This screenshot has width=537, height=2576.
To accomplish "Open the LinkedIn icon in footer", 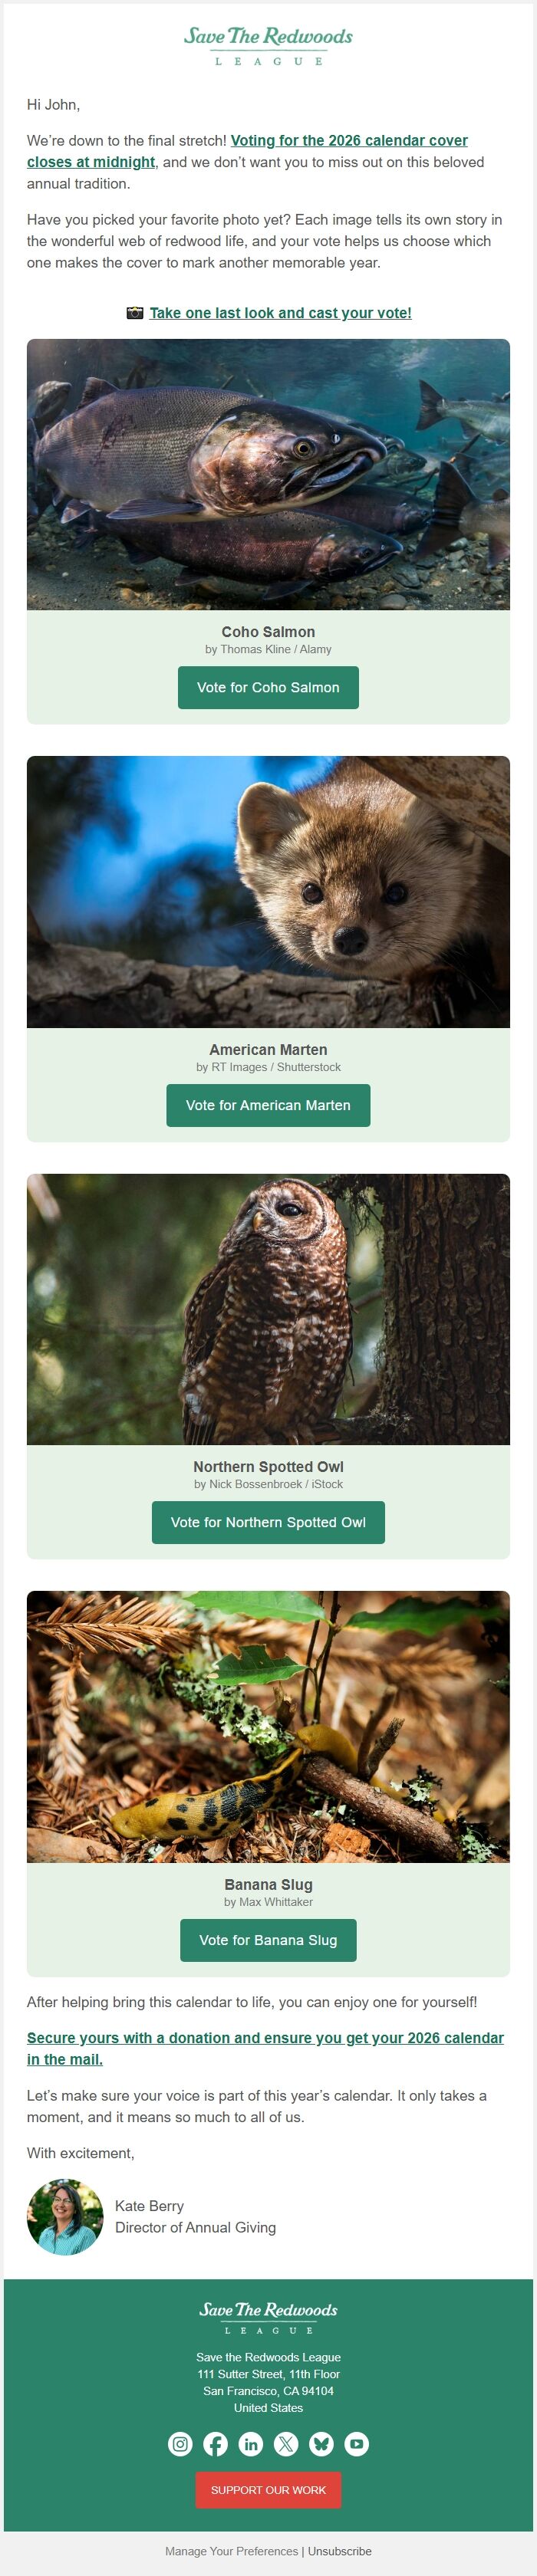I will tap(251, 2444).
